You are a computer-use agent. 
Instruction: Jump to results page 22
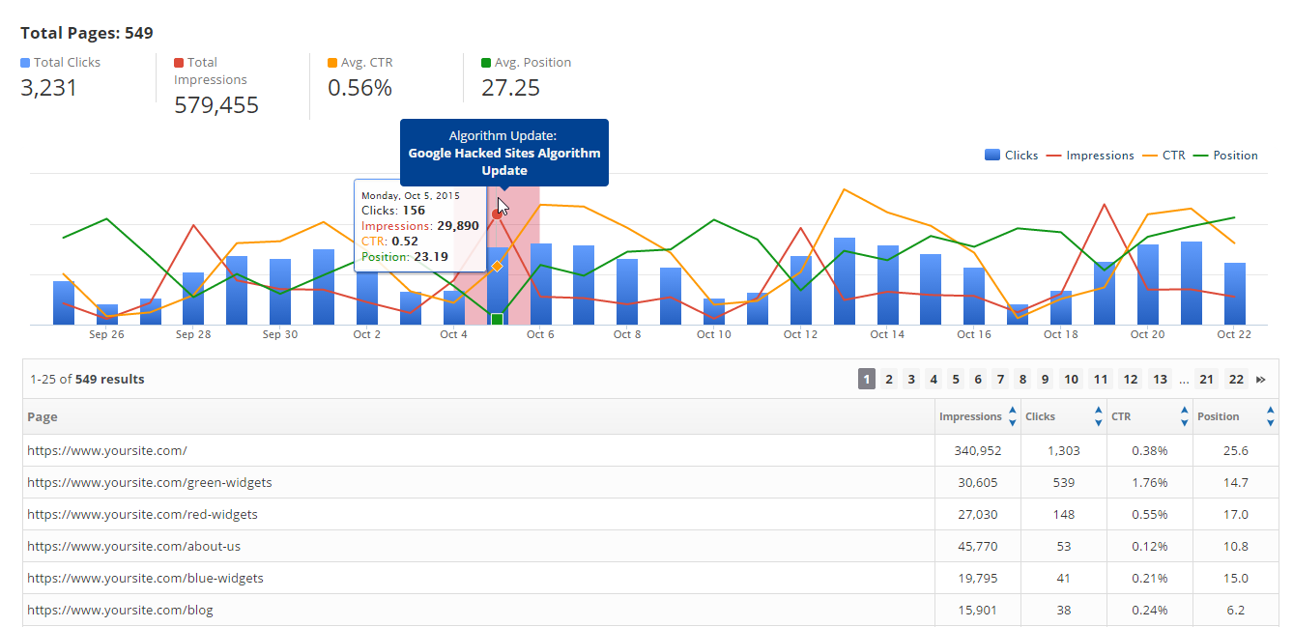[x=1236, y=380]
